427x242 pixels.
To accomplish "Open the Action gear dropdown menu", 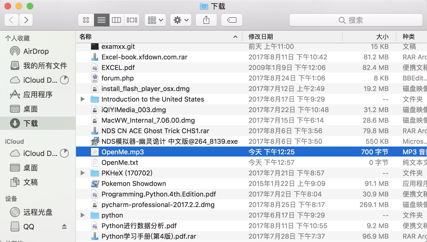I will point(181,20).
